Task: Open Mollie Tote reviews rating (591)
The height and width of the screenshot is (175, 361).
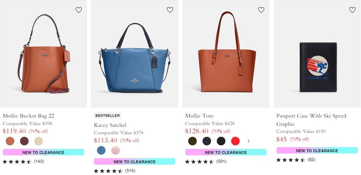Action: point(206,162)
